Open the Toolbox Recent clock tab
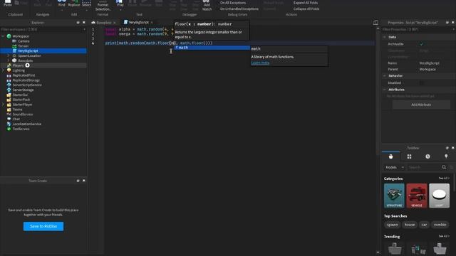This screenshot has height=256, width=456. pyautogui.click(x=427, y=156)
